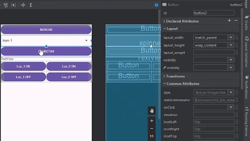Click the Button component type icon in header
Image resolution: width=250 pixels, height=141 pixels.
164,4
